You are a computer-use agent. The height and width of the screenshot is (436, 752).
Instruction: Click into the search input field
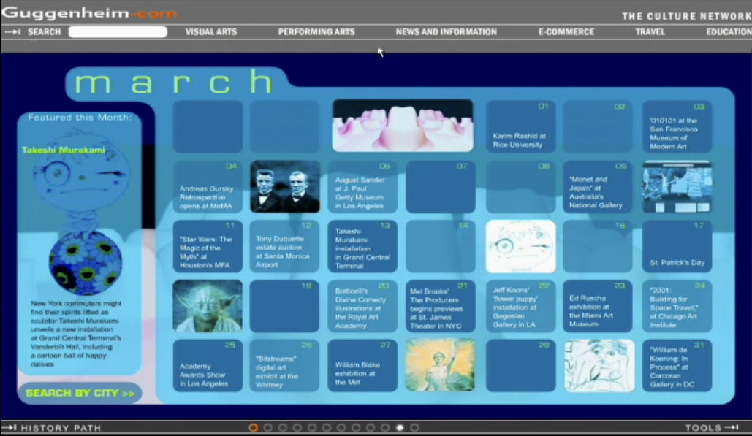coord(118,32)
